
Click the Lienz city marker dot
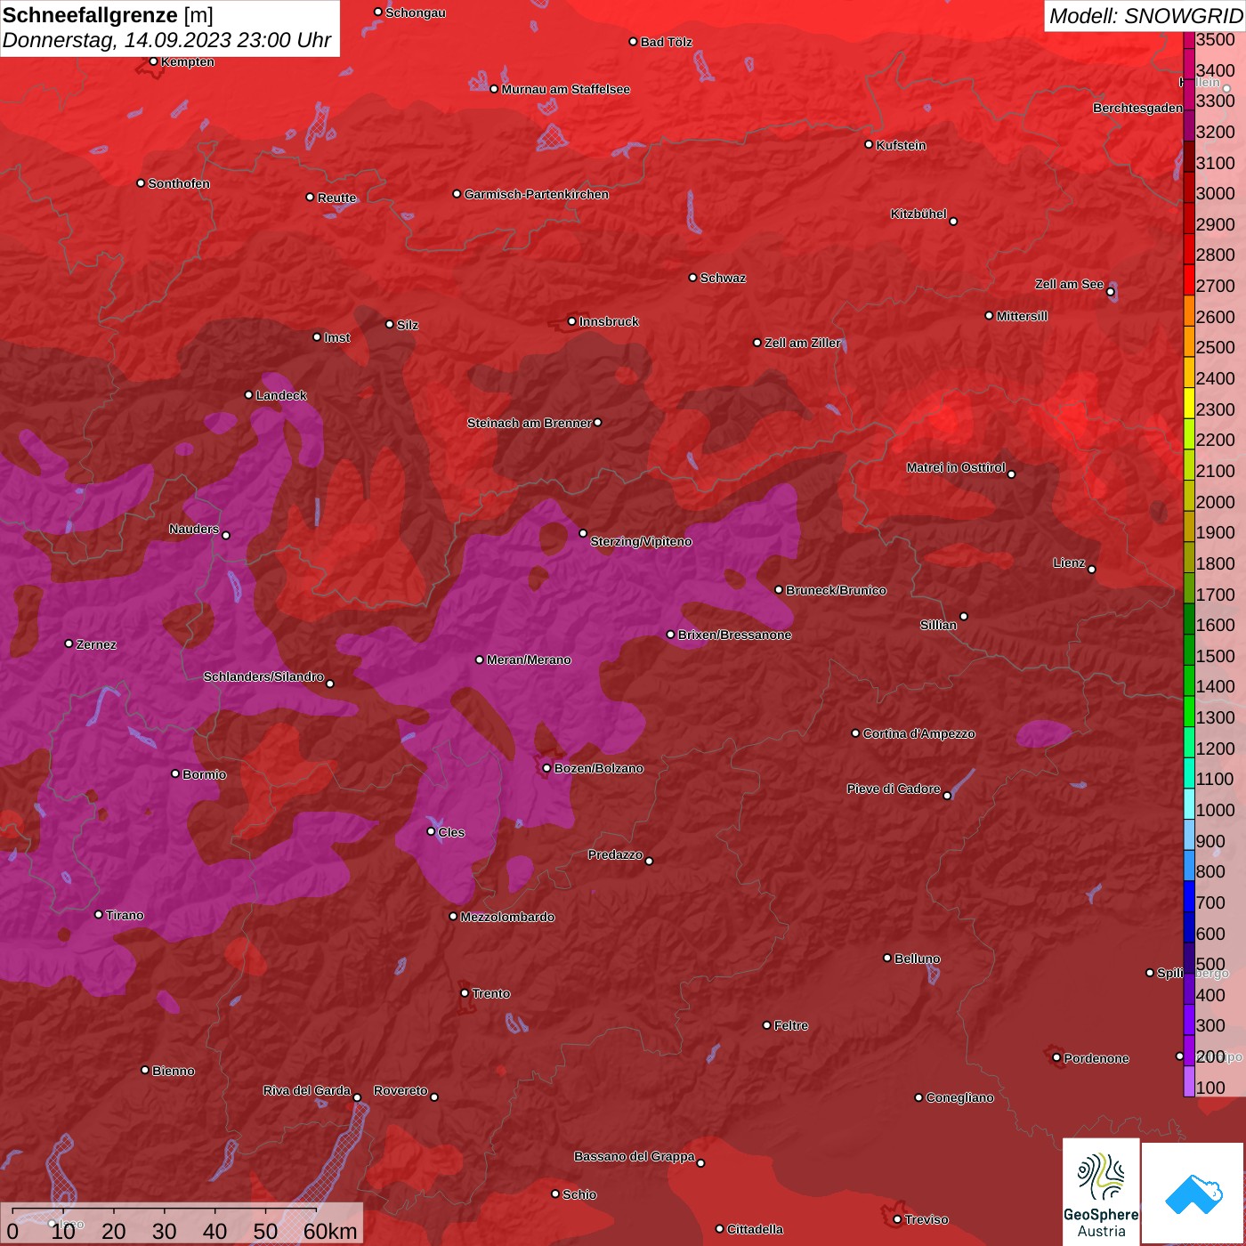click(x=1092, y=570)
